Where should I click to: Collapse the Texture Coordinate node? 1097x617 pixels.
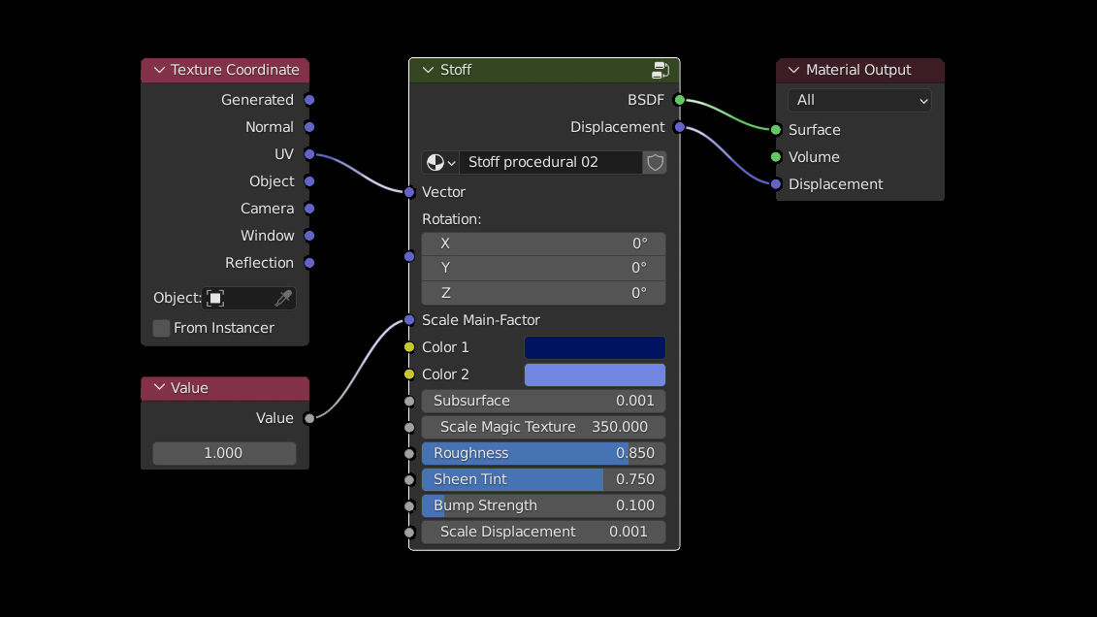pyautogui.click(x=158, y=70)
